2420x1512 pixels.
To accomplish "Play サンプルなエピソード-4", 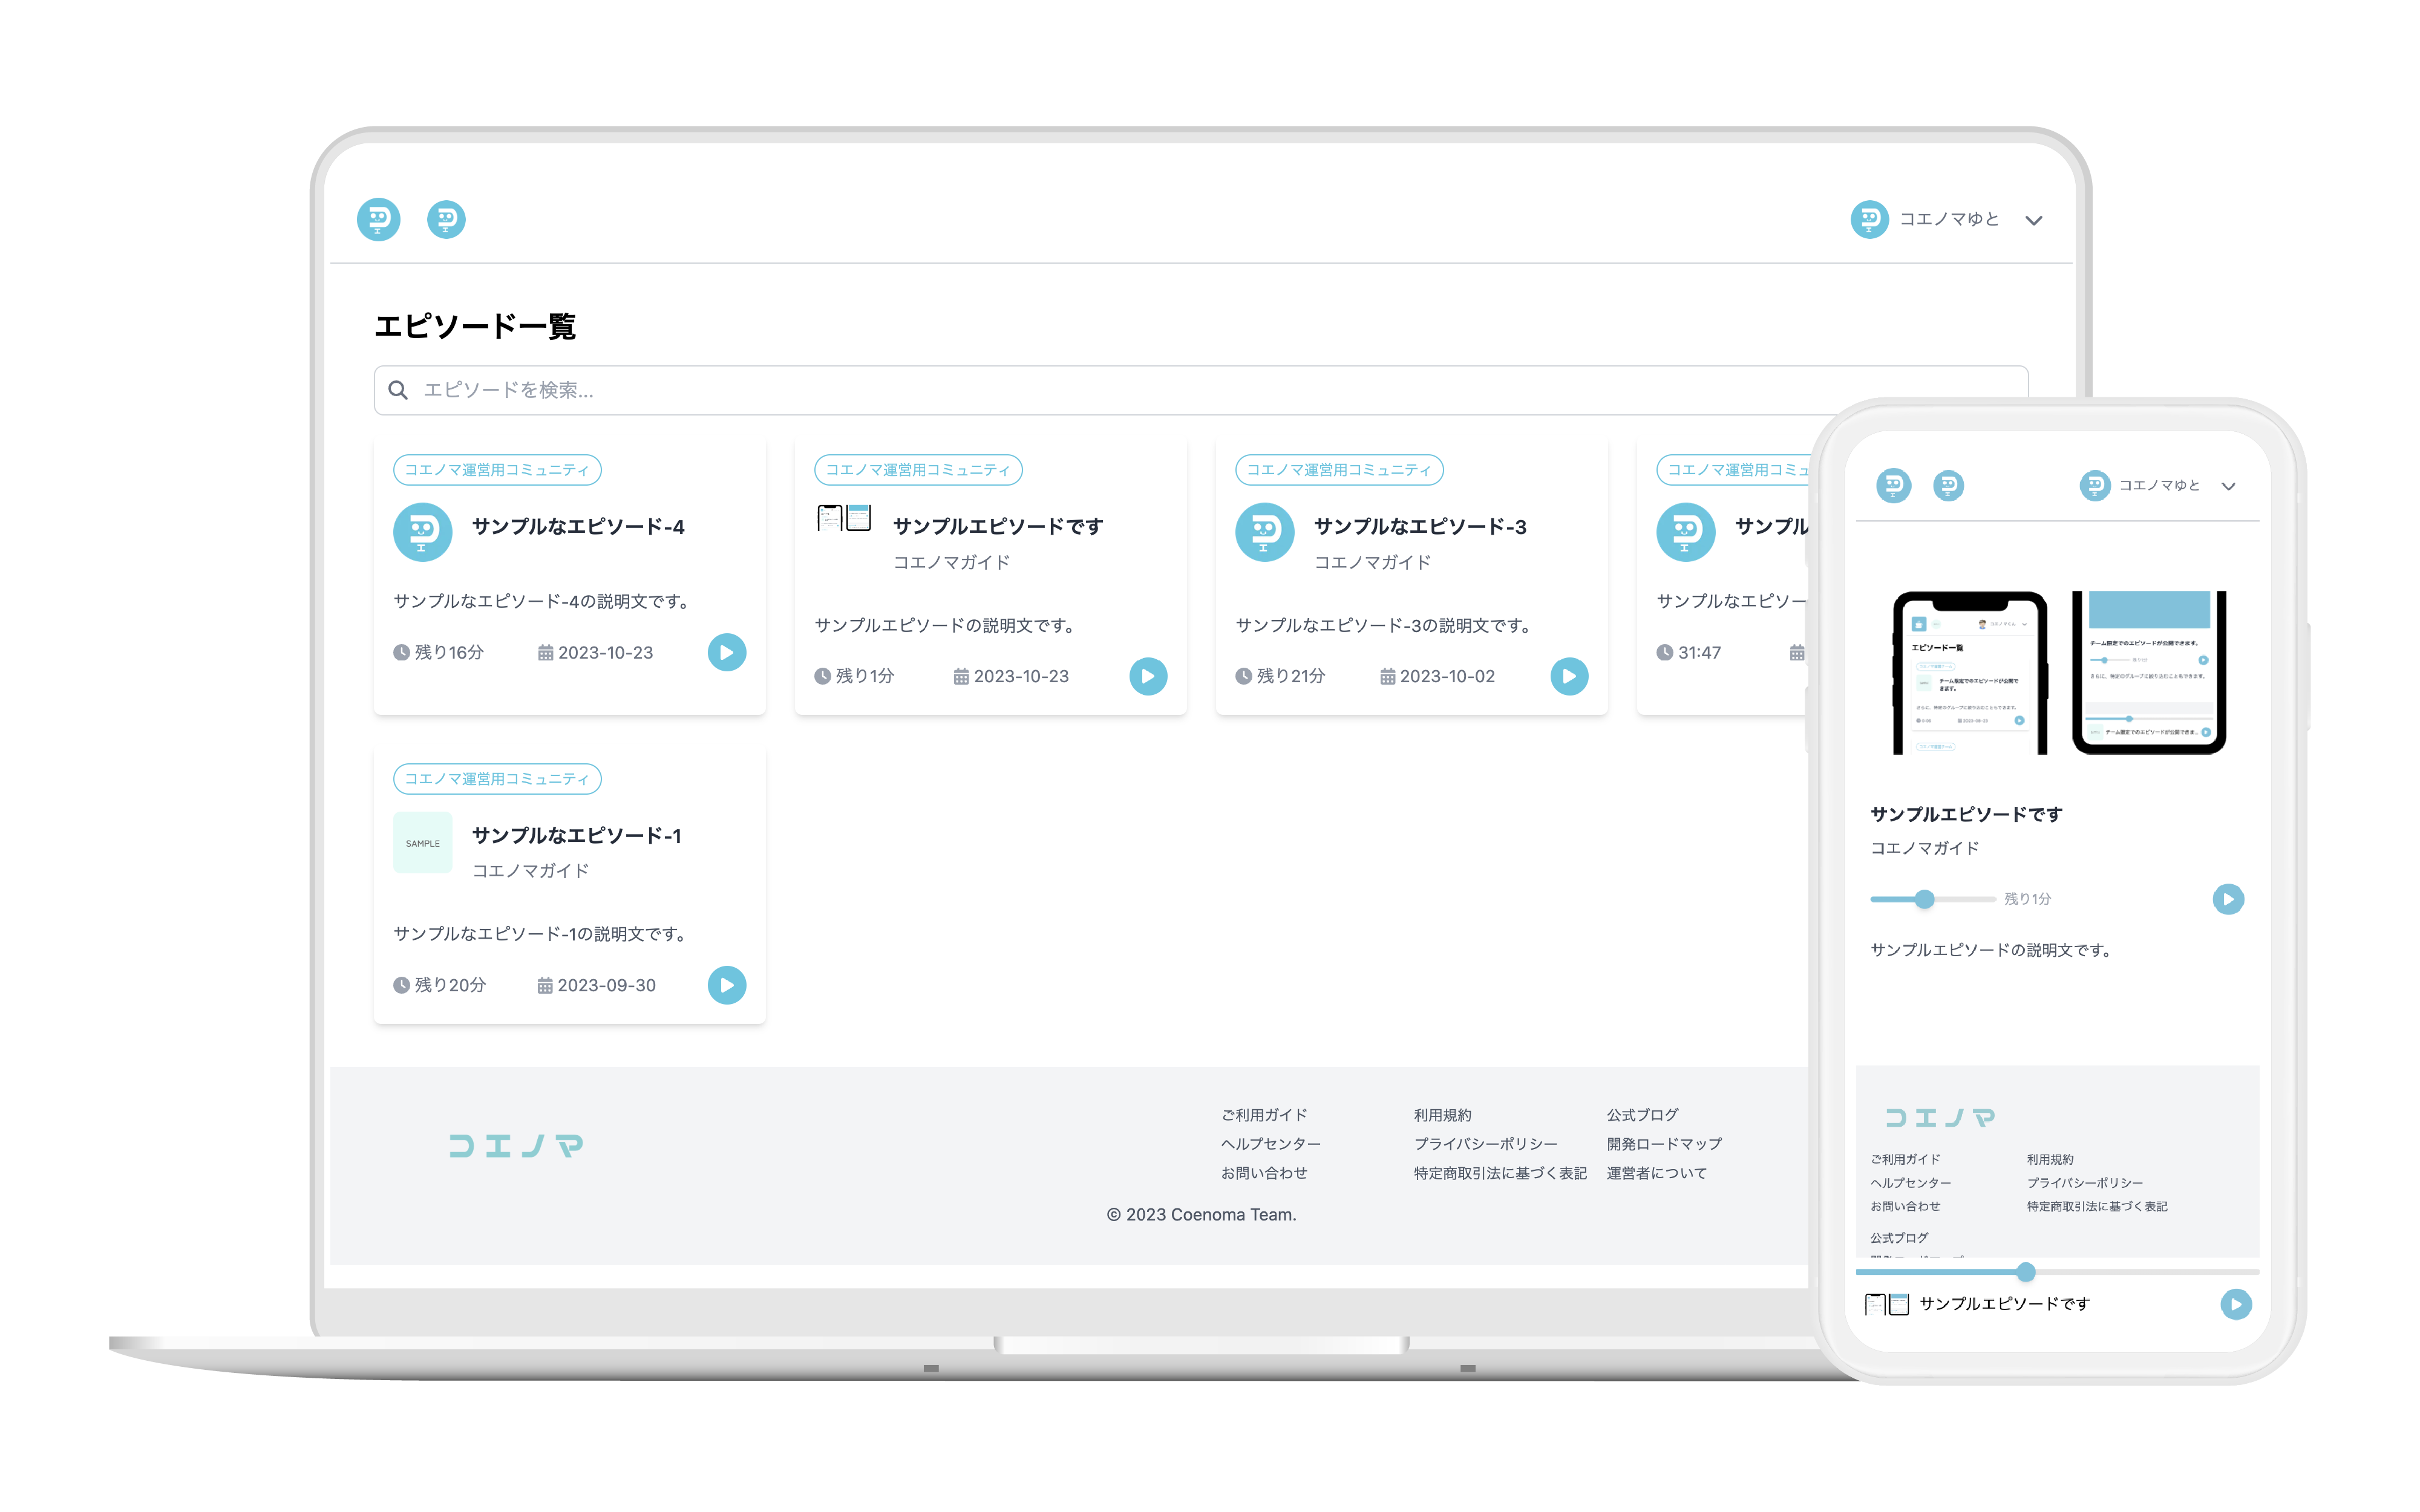I will point(727,652).
